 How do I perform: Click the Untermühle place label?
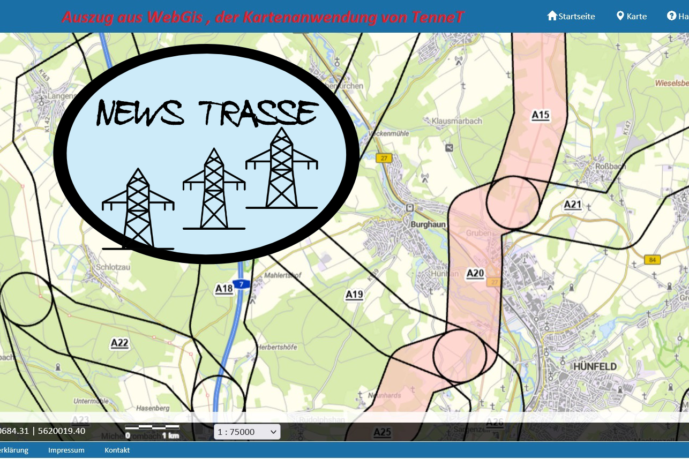91,401
